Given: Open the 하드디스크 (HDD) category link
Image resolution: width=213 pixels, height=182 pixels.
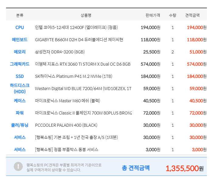Looking at the screenshot, I should 20,89.
